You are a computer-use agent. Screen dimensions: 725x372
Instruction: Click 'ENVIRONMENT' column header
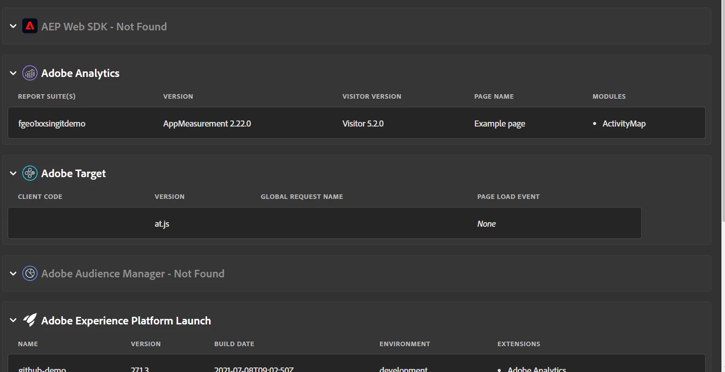click(405, 344)
